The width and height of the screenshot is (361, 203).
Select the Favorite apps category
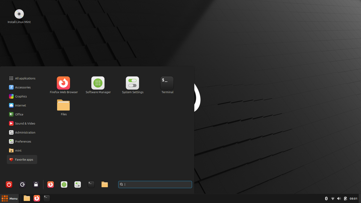click(22, 160)
